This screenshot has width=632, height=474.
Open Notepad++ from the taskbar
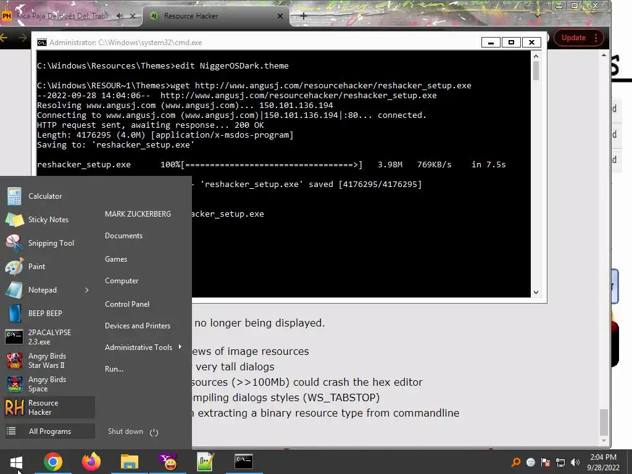(x=206, y=462)
